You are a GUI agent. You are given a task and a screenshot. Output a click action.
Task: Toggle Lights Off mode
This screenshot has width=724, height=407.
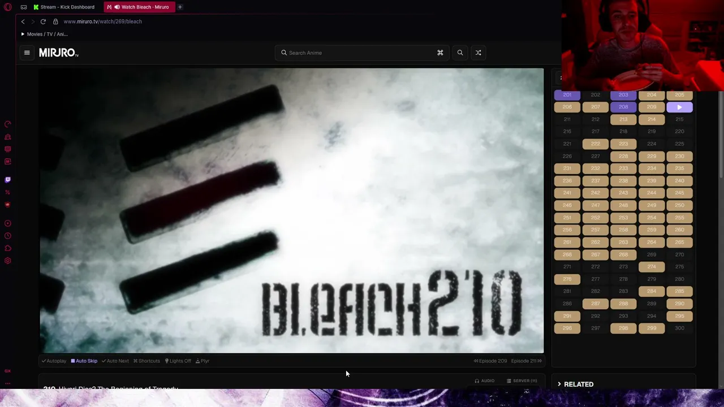(178, 361)
